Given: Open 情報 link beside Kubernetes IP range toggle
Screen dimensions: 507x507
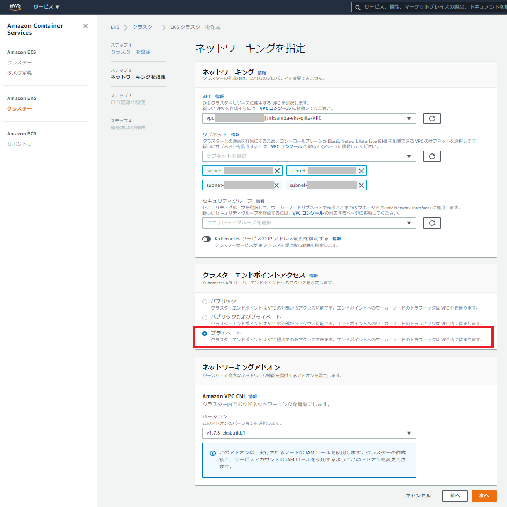Looking at the screenshot, I should pos(336,239).
